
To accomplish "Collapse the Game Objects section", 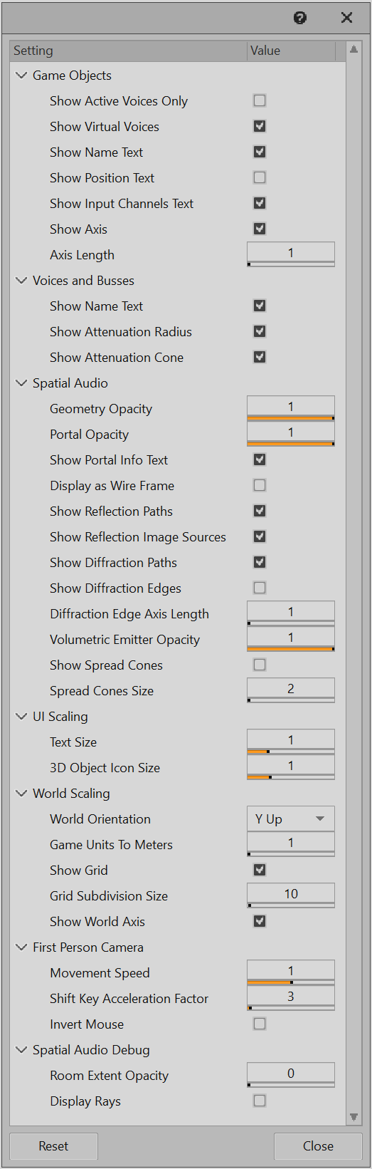I will pos(21,75).
